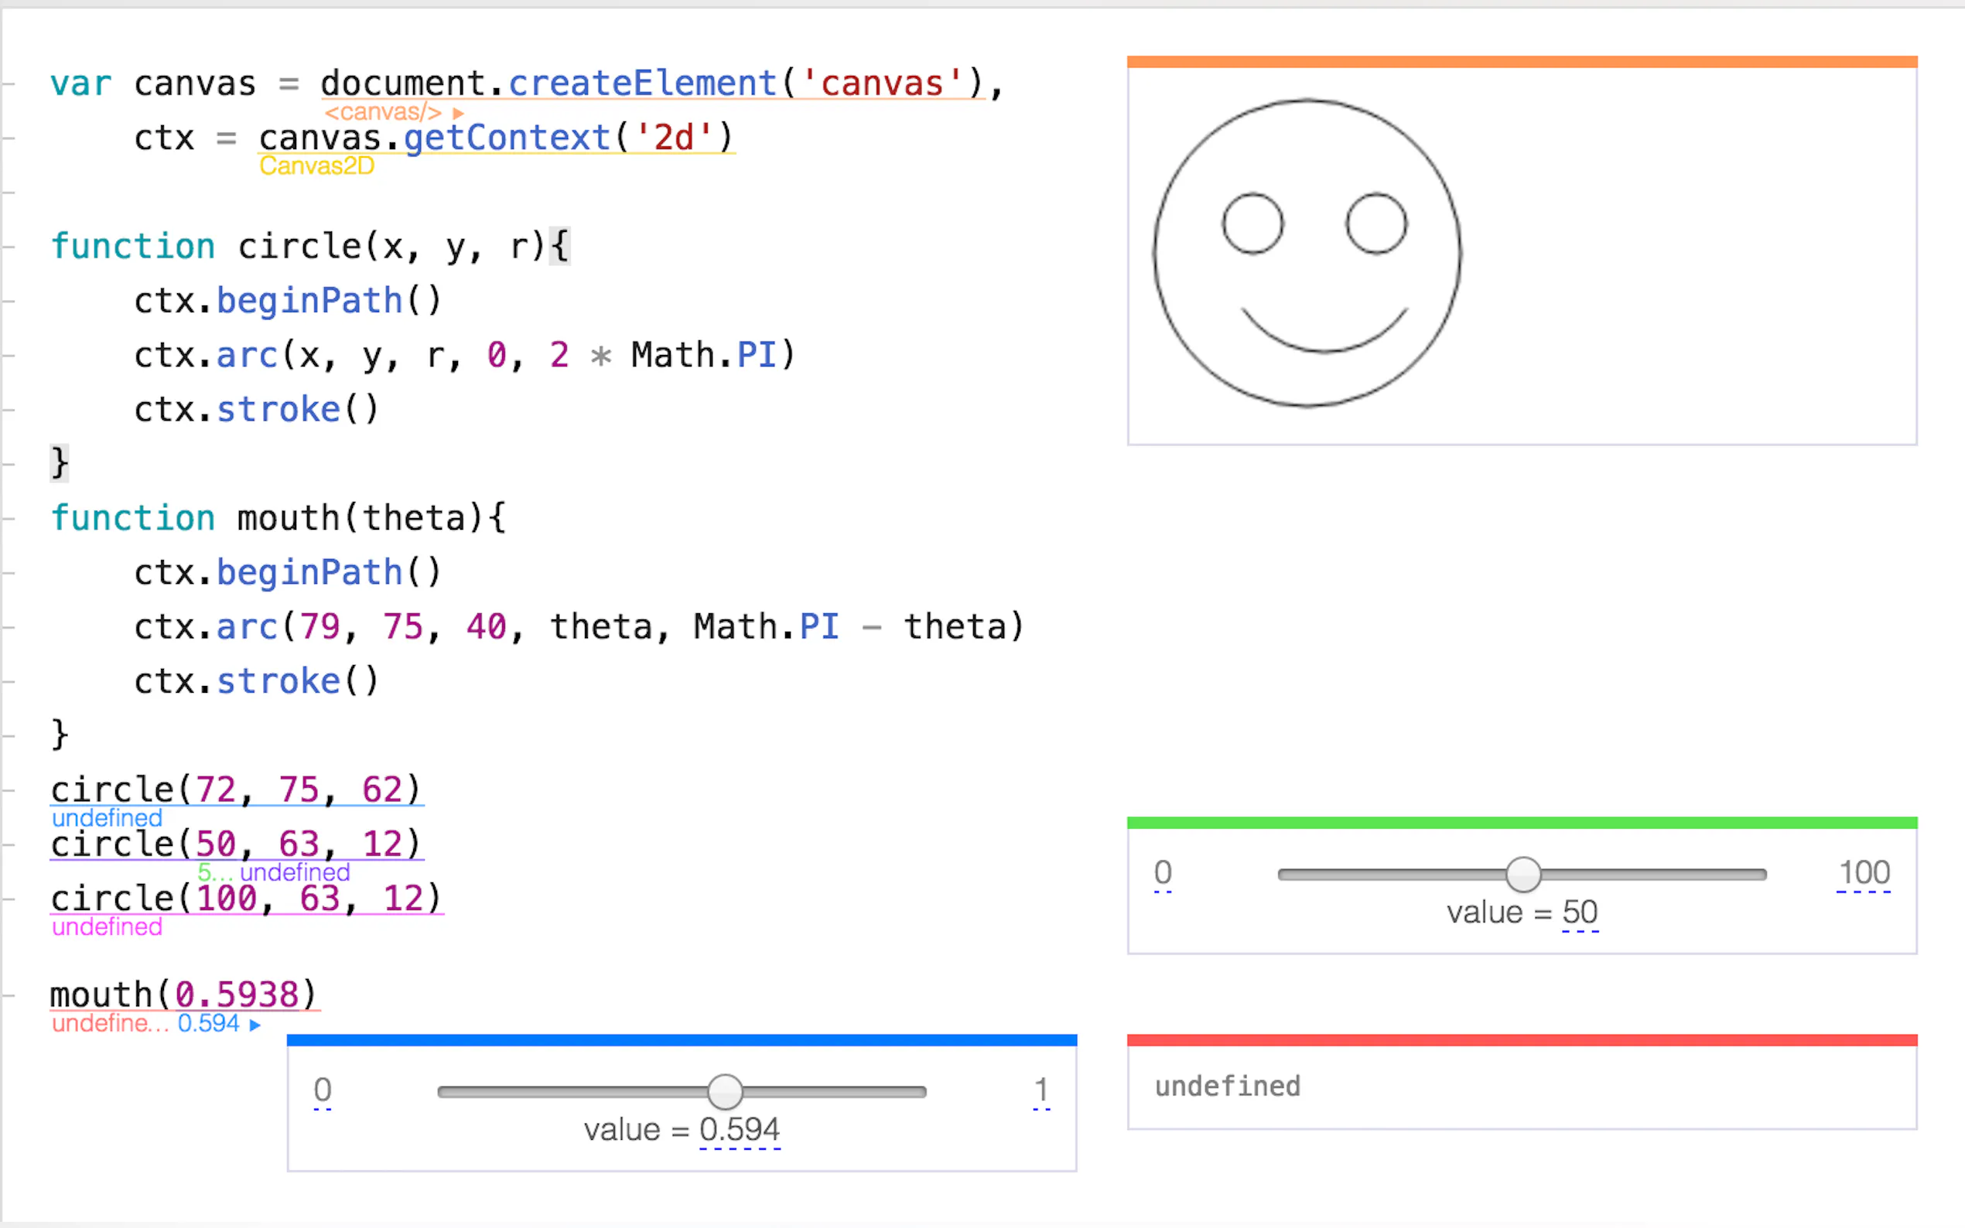
Task: Click the pink undefined label under circle(100, 63, 12)
Action: (x=108, y=926)
